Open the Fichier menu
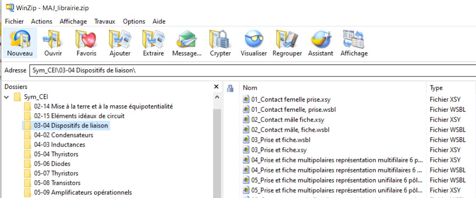The height and width of the screenshot is (198, 476). 14,21
